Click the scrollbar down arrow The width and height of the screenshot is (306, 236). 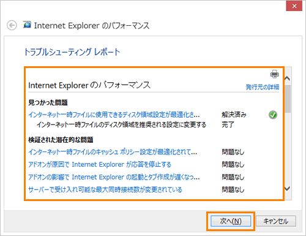tap(287, 189)
